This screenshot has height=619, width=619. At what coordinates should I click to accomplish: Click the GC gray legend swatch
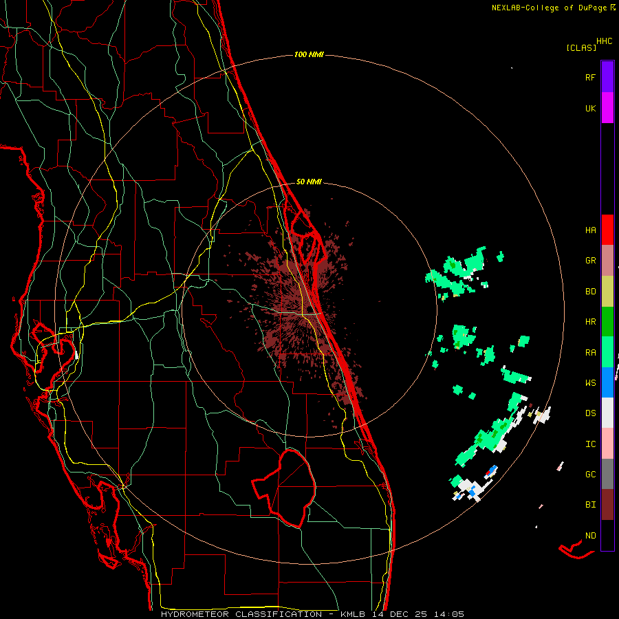pyautogui.click(x=607, y=474)
